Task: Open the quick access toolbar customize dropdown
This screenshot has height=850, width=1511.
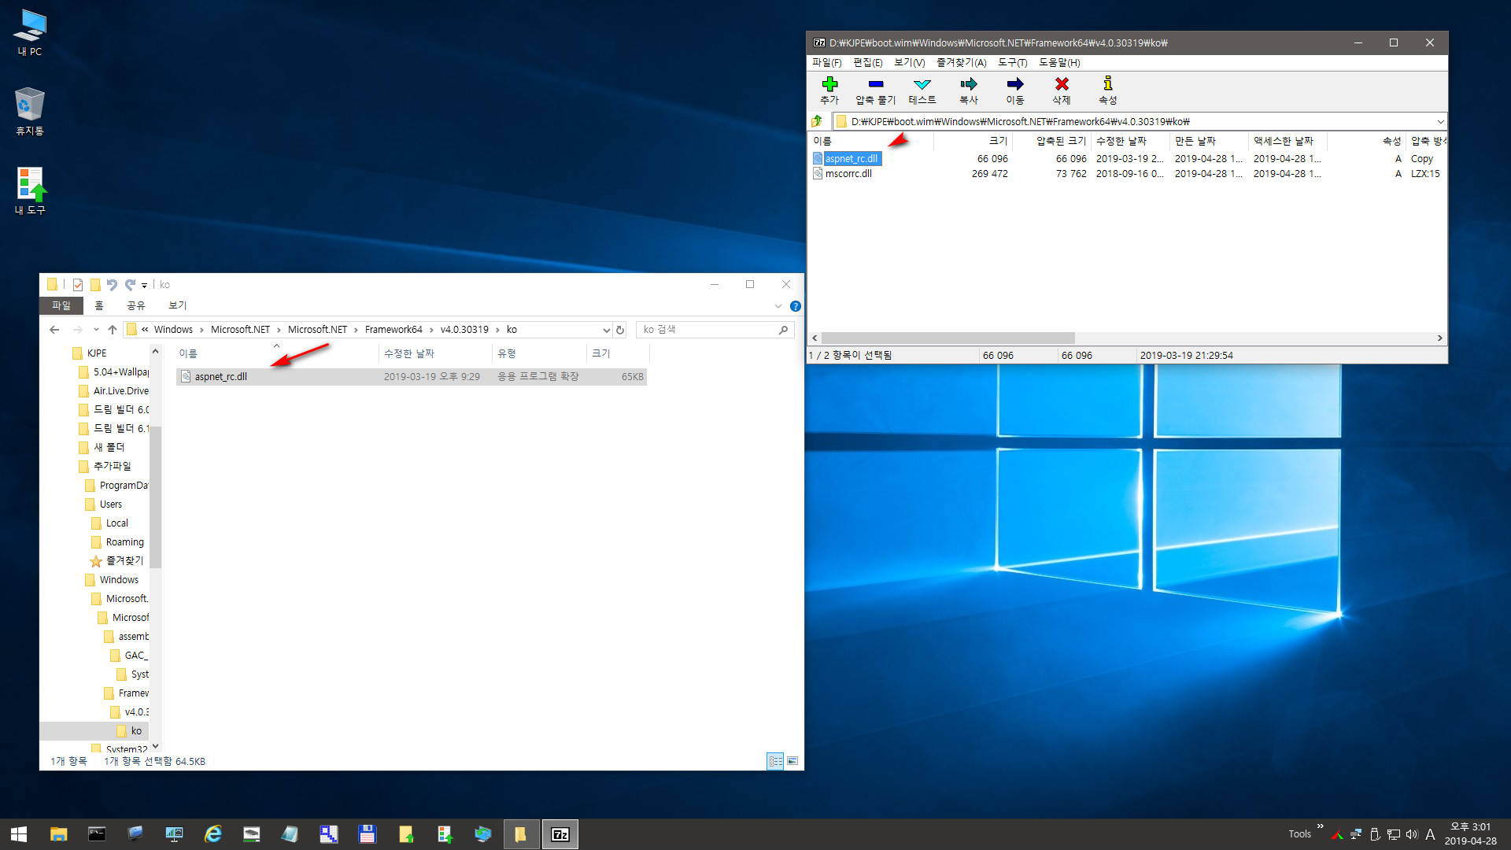Action: [144, 285]
